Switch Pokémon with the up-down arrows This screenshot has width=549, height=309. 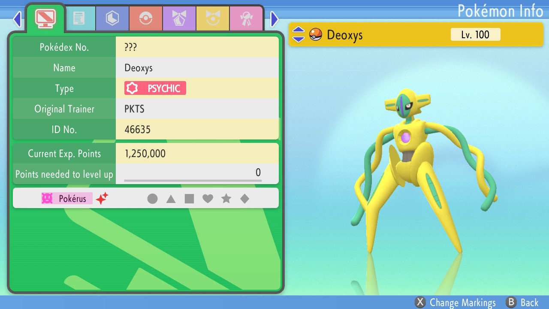tap(299, 35)
